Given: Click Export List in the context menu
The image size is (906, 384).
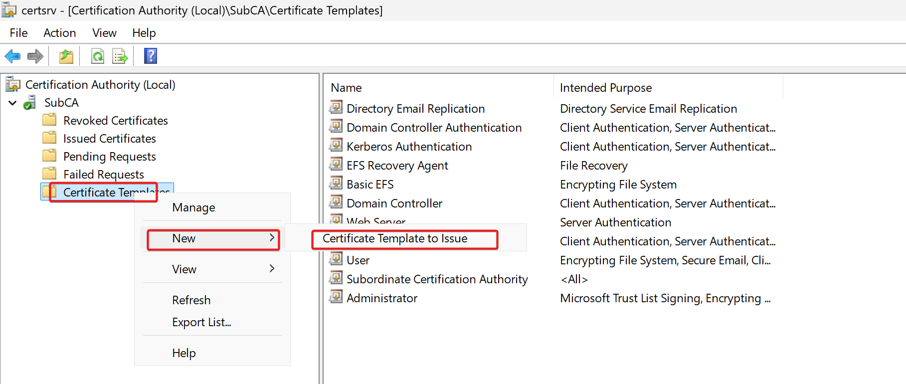Looking at the screenshot, I should point(201,322).
